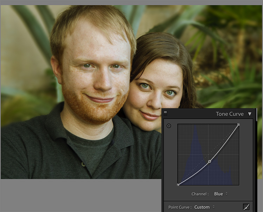This screenshot has width=263, height=212.
Task: Click the point curve edit icon
Action: pyautogui.click(x=246, y=207)
